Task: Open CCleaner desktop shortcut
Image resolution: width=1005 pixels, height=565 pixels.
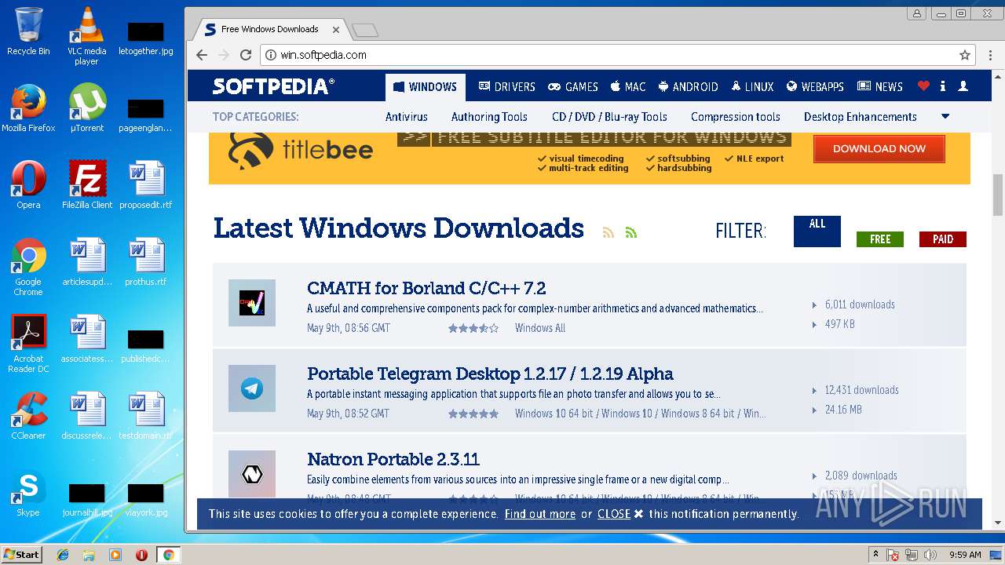Action: coord(28,416)
